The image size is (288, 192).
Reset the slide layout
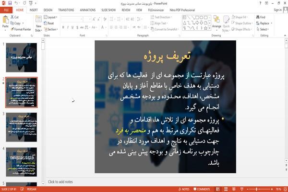point(49,23)
